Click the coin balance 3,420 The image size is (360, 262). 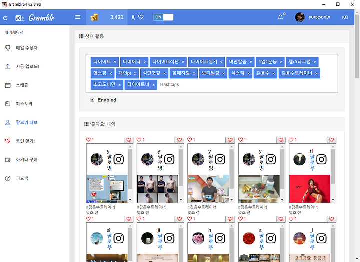[117, 17]
